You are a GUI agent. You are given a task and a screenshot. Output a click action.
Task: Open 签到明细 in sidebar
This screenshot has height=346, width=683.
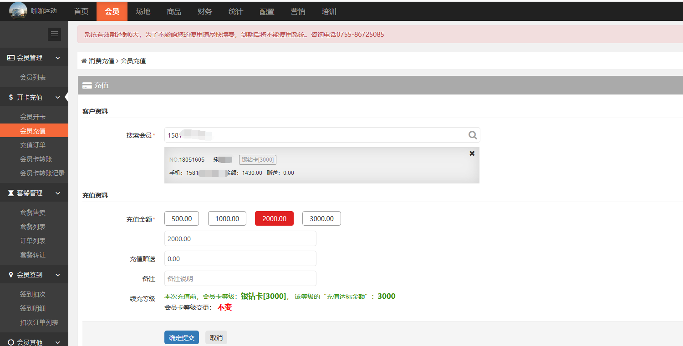pos(33,308)
